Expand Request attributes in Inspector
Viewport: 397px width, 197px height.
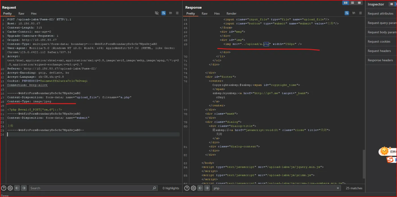click(381, 14)
